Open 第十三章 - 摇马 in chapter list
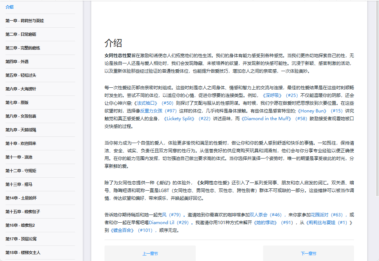 [19, 184]
